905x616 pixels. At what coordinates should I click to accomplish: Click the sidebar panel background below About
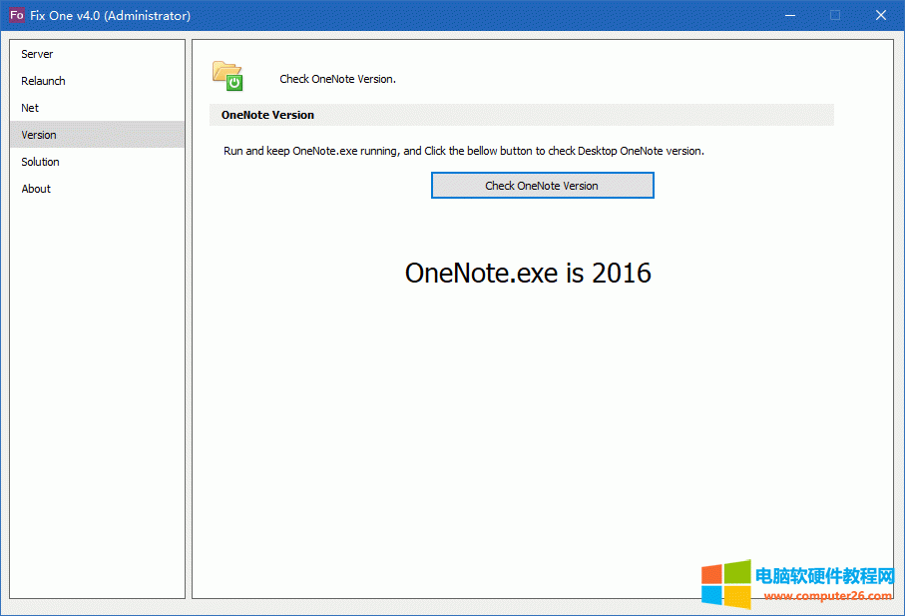[97, 399]
